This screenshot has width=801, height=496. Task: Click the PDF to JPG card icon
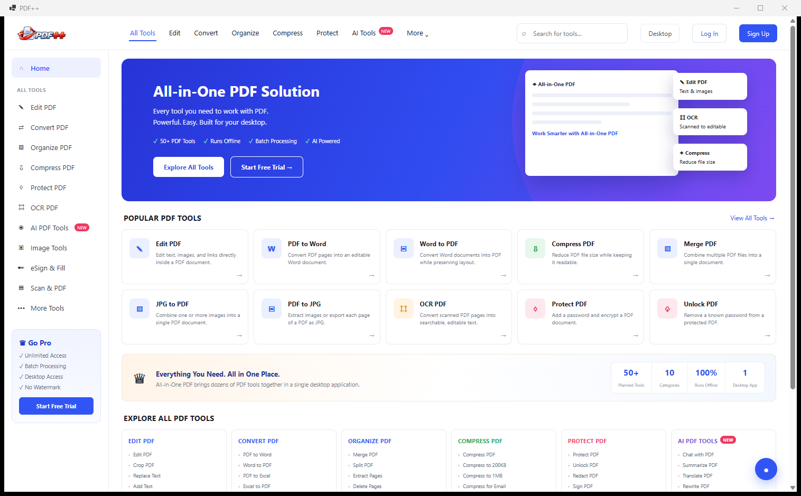(x=272, y=309)
